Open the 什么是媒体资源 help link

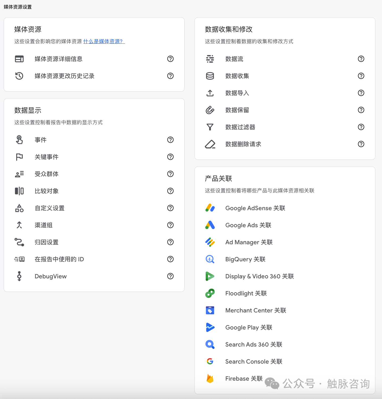click(104, 41)
